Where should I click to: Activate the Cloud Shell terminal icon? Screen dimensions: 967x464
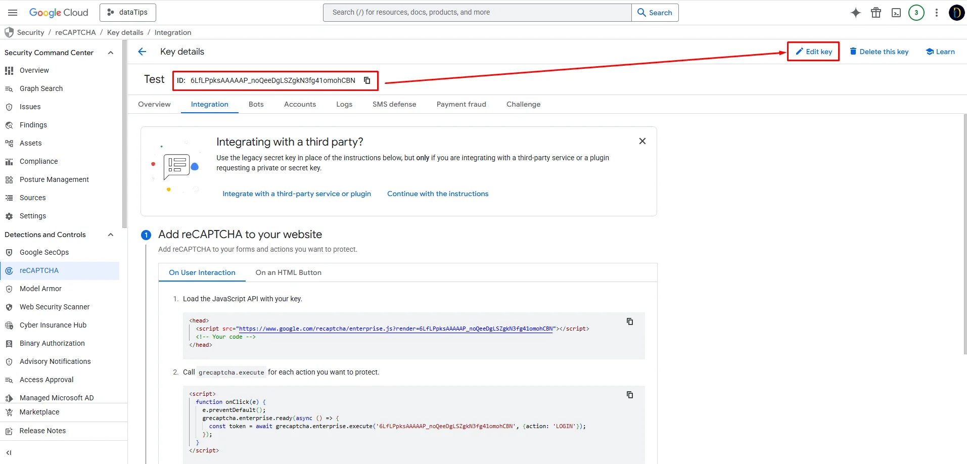tap(896, 13)
